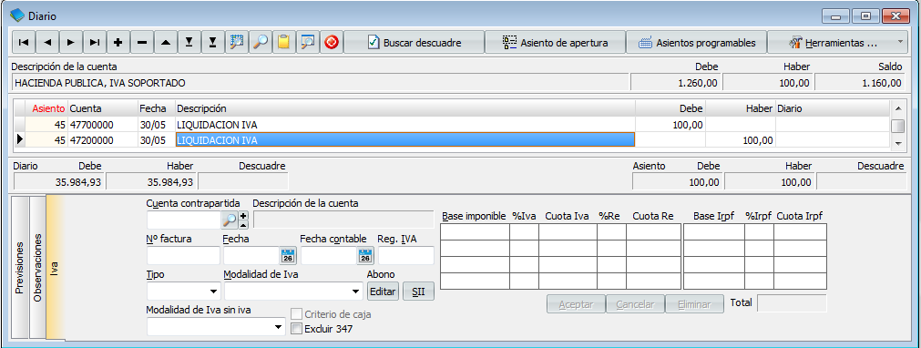The height and width of the screenshot is (348, 921).
Task: Click the magnifying glass search toolbar icon
Action: coord(261,42)
